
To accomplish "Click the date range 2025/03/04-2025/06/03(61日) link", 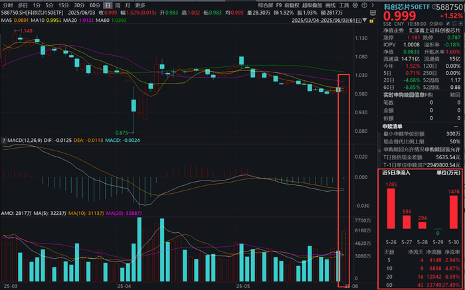I will point(327,21).
